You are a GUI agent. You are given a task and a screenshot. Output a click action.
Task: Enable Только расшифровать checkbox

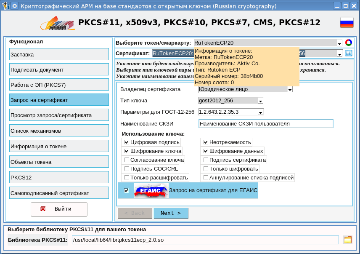(127, 177)
